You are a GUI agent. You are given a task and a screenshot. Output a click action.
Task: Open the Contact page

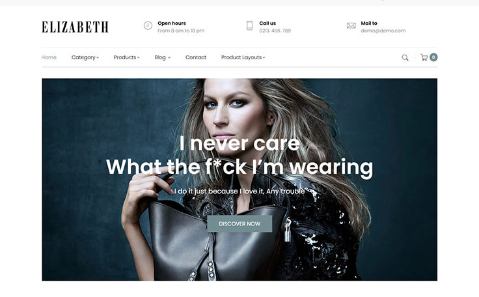point(196,57)
